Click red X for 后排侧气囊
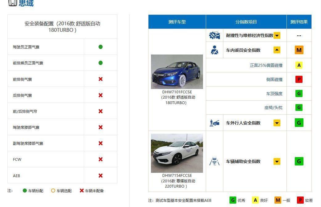Viewport: 321px width, 207px height. (100, 95)
